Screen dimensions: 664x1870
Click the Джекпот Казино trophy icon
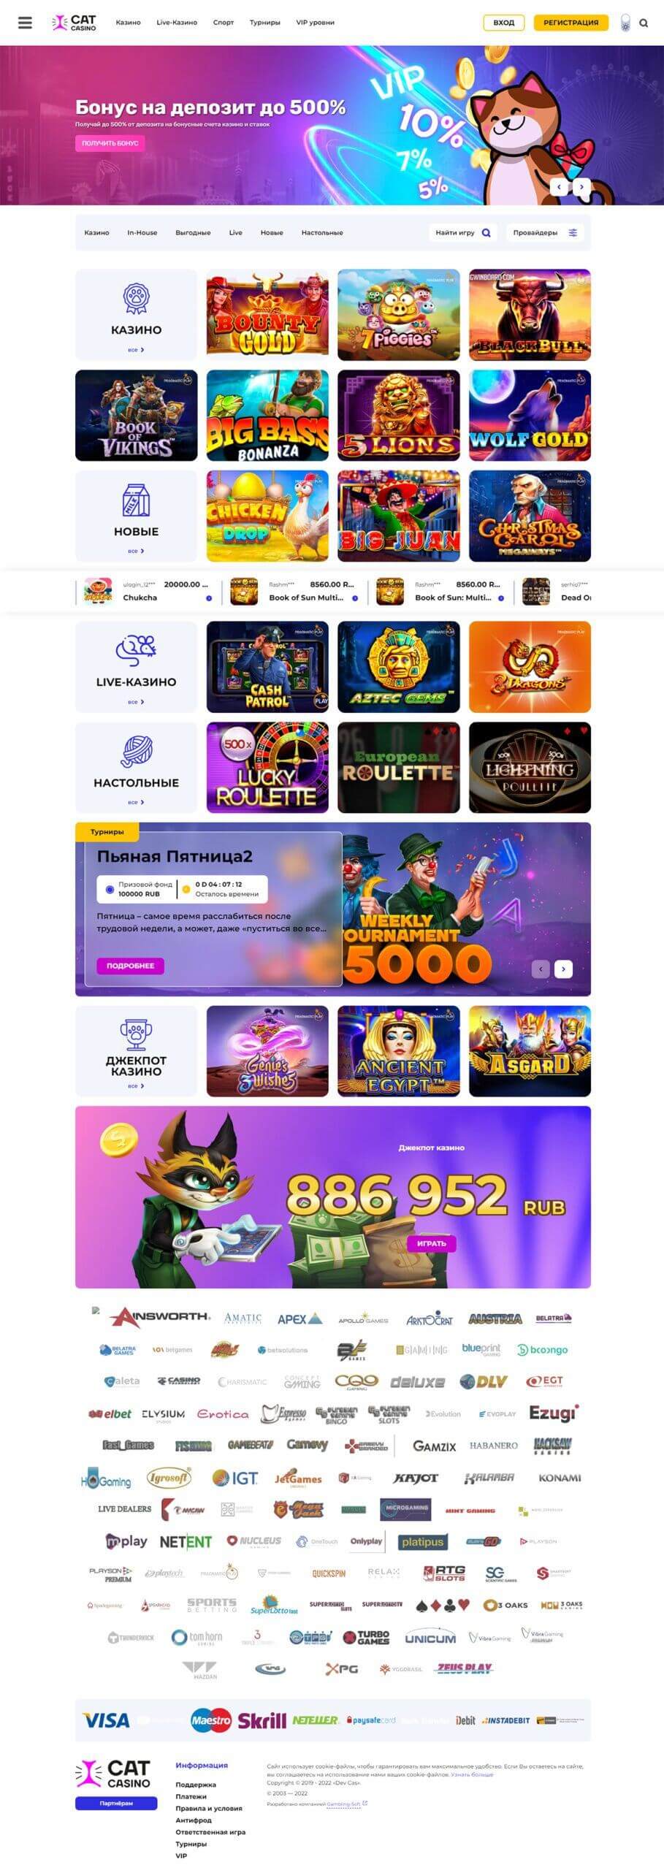(x=136, y=1034)
